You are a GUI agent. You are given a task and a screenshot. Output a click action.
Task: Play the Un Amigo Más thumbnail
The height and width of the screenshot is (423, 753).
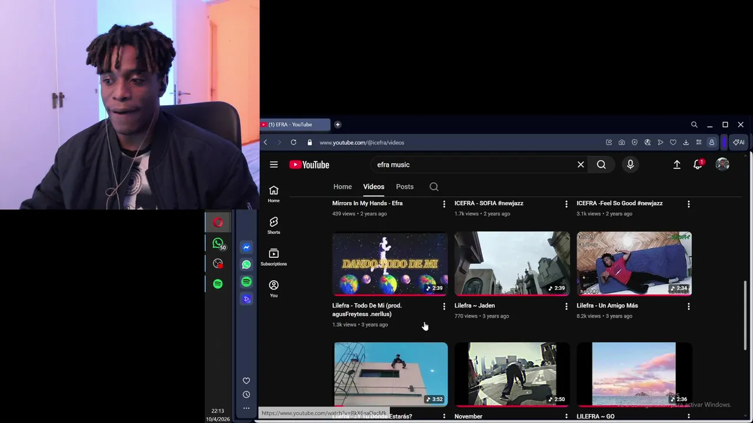634,264
